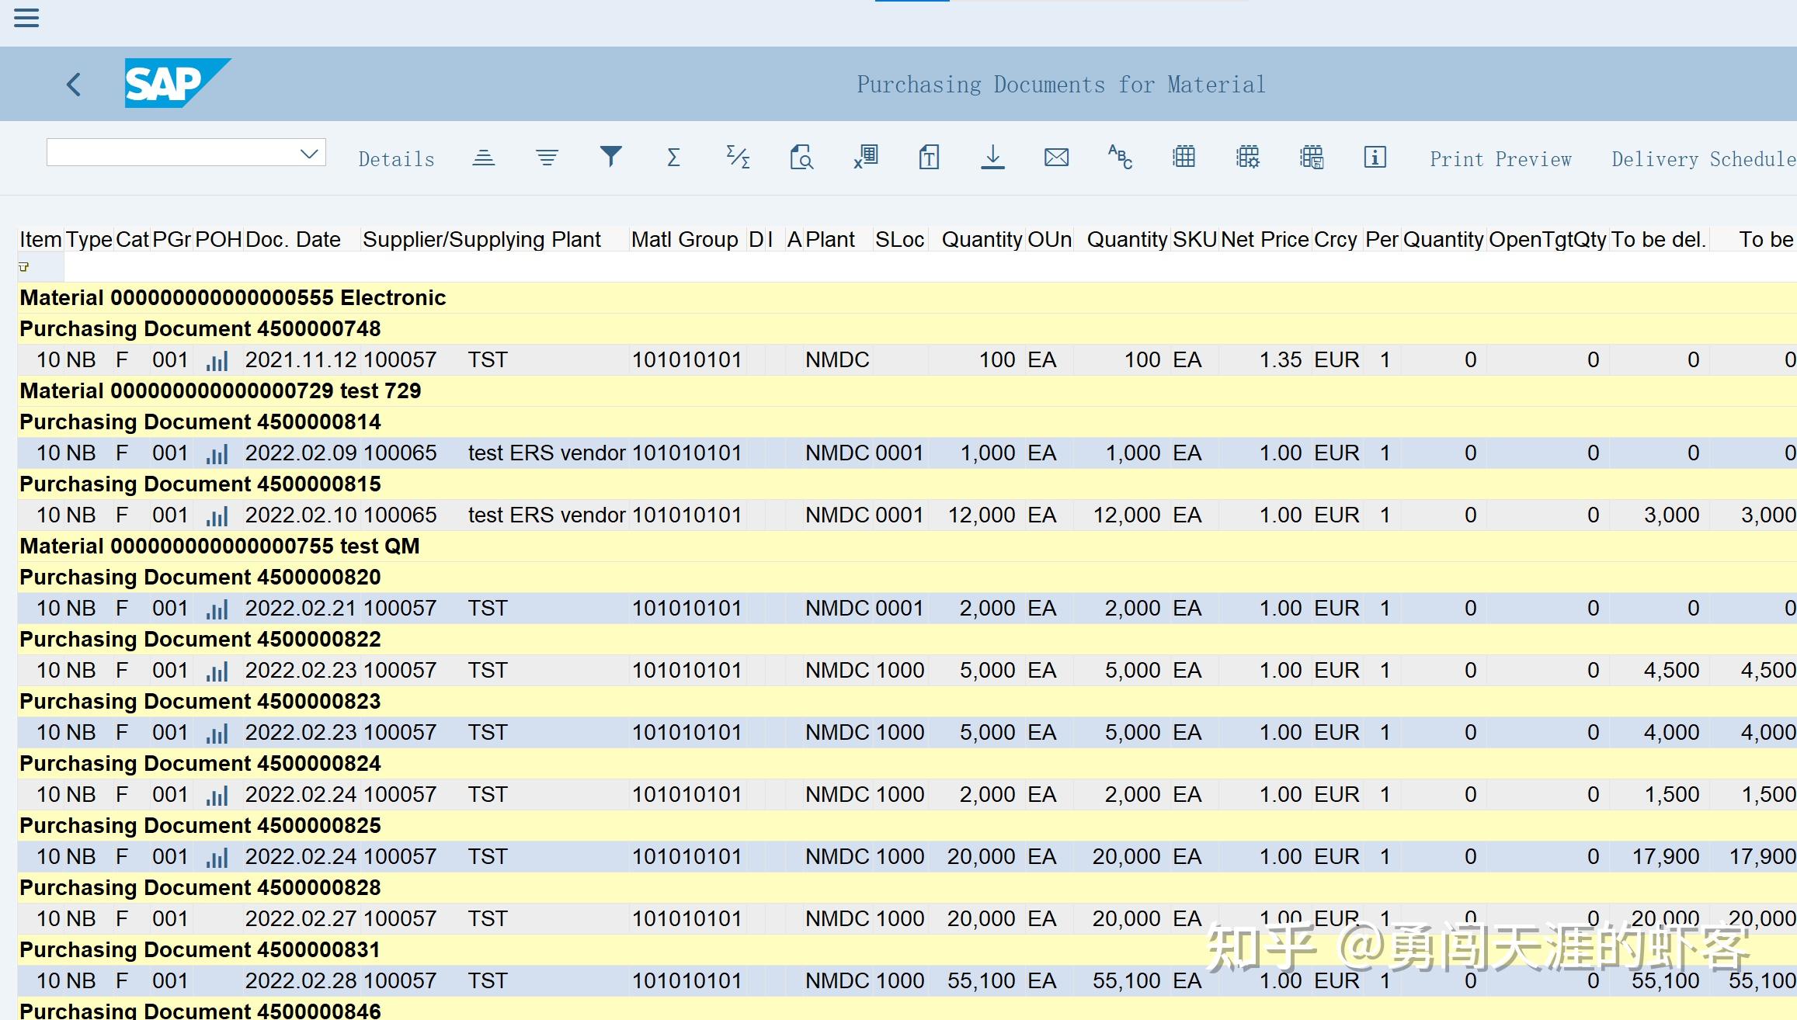The image size is (1797, 1020).
Task: Open the hamburger menu
Action: pyautogui.click(x=26, y=18)
